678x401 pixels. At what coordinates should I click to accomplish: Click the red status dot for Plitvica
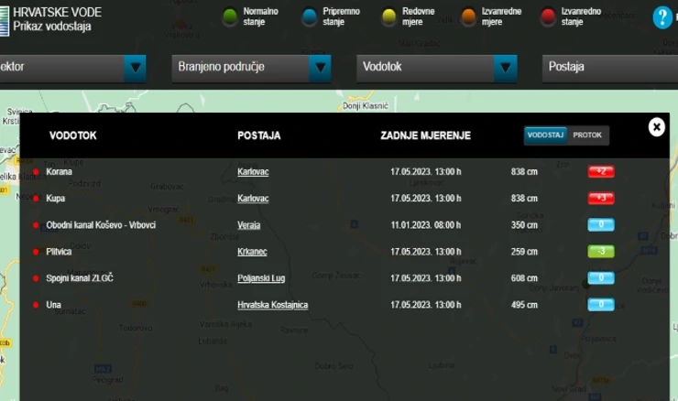coord(36,252)
